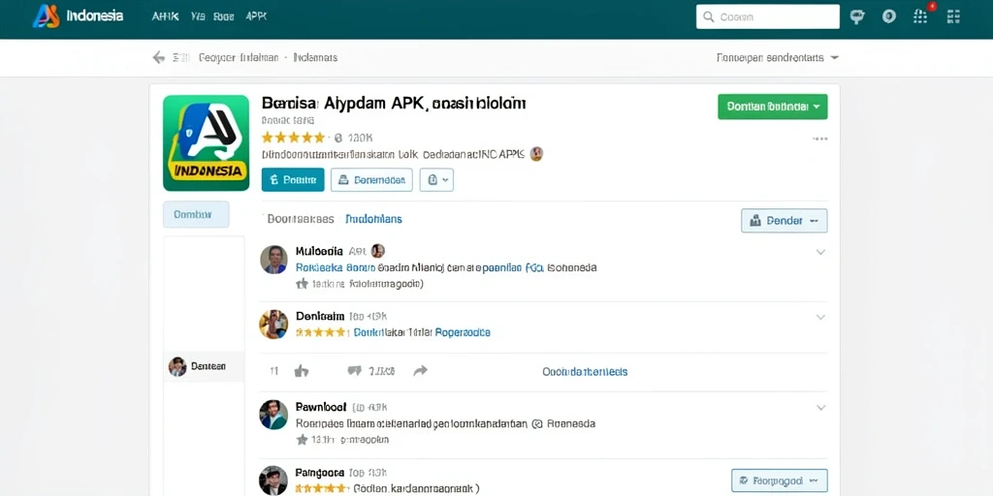Click the five-star app rating

[293, 138]
